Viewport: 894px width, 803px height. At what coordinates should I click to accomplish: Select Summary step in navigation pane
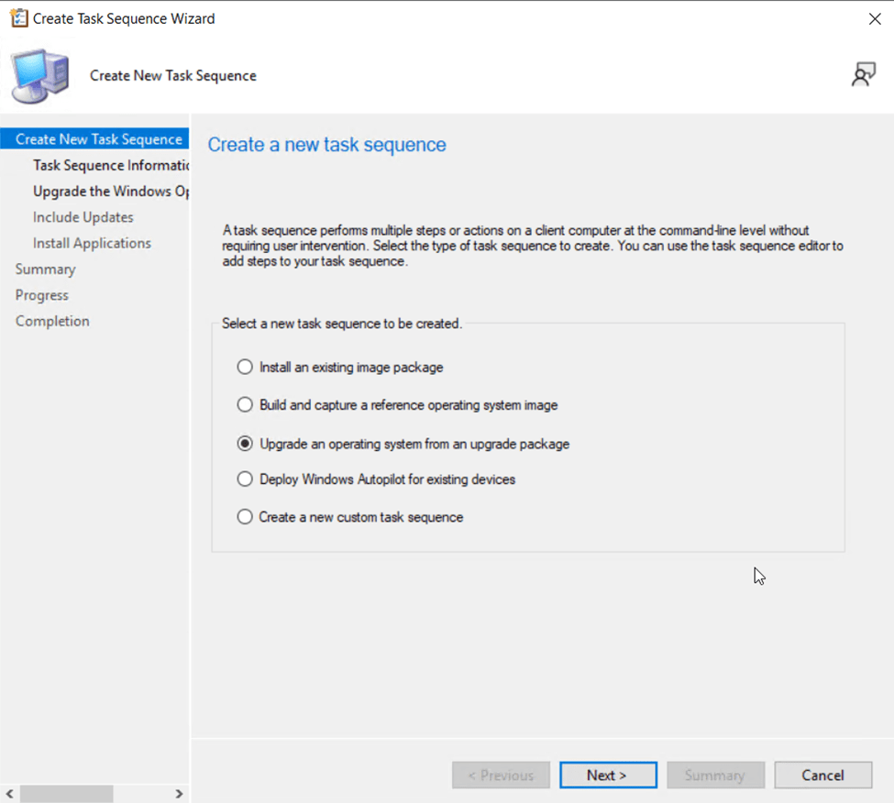45,269
